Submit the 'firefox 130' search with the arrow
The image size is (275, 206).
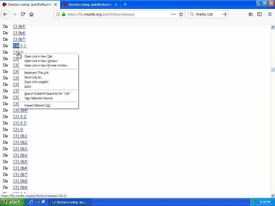click(225, 14)
